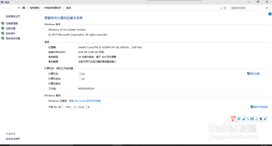Toggle Chinese/English mode on Sogou toolbar
The height and width of the screenshot is (146, 272).
click(239, 119)
